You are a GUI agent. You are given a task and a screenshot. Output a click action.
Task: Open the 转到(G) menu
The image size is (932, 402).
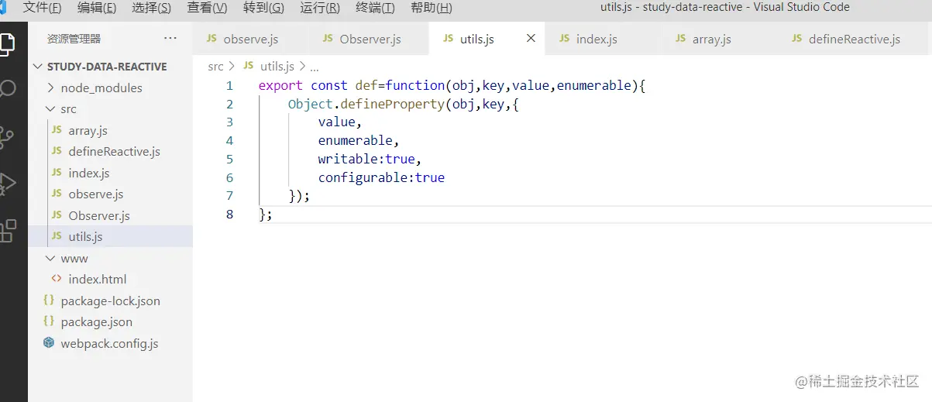[263, 8]
